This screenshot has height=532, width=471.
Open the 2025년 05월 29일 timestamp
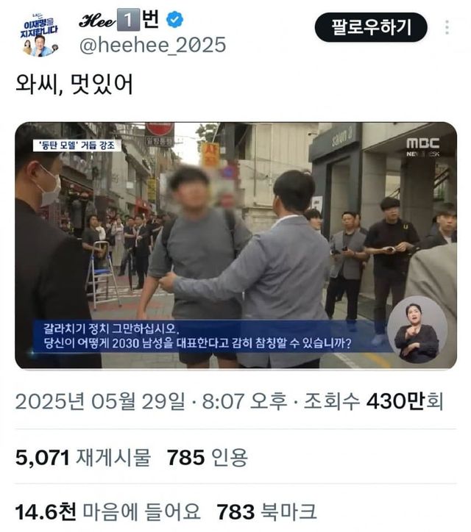[x=100, y=401]
